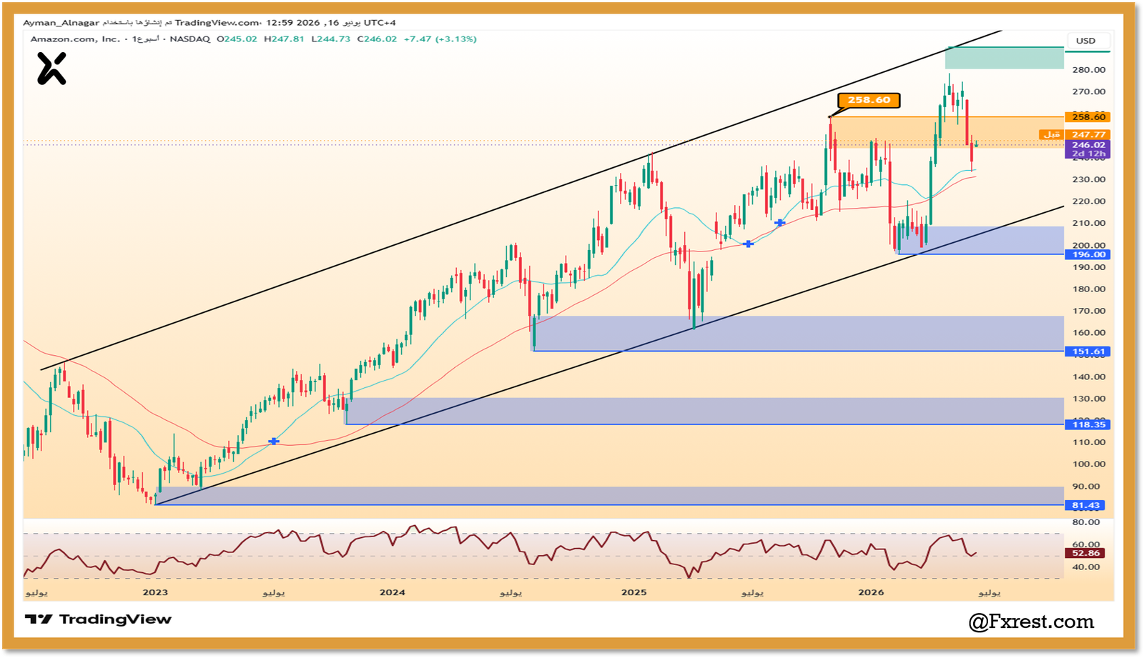Click the blue plus marker near 200.00 level
1144x658 pixels.
click(x=748, y=244)
